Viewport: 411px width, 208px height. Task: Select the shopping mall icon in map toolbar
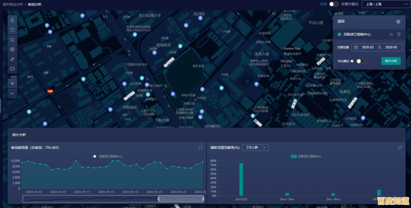(x=12, y=30)
